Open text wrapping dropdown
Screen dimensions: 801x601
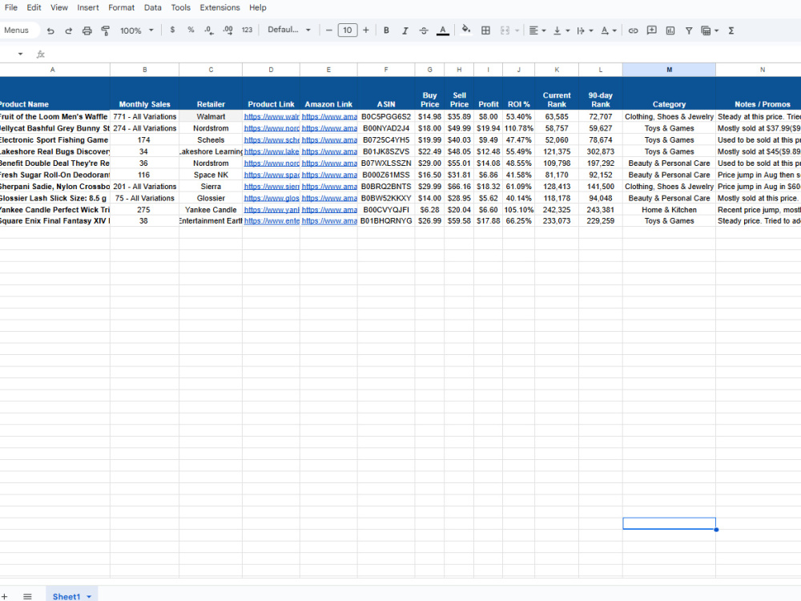tap(585, 30)
